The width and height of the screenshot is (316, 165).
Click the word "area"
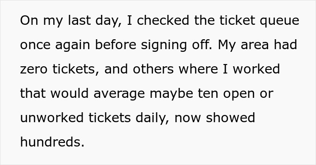pyautogui.click(x=255, y=45)
